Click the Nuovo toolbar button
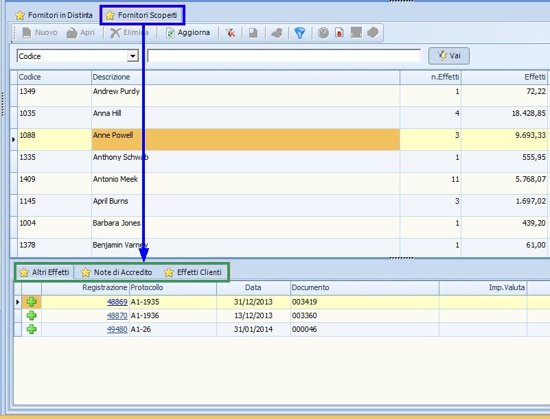 click(40, 33)
